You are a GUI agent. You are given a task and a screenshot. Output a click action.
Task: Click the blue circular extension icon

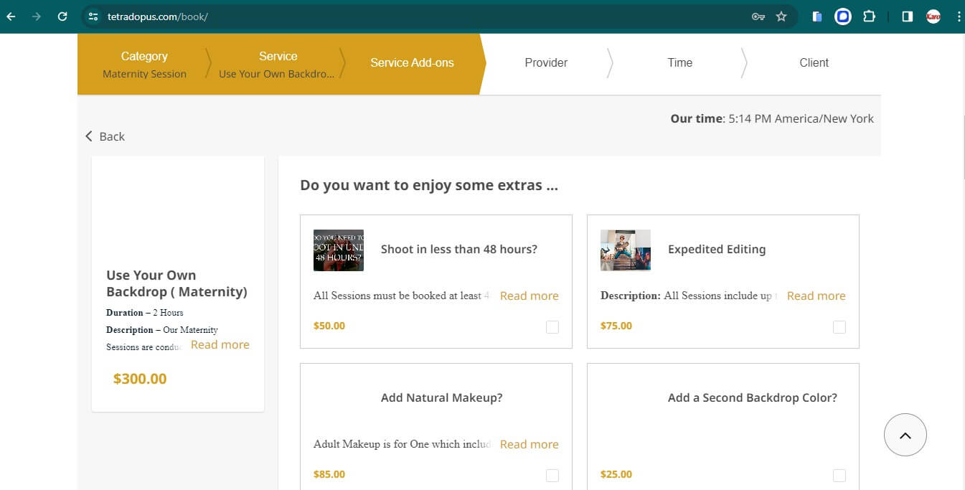(842, 16)
